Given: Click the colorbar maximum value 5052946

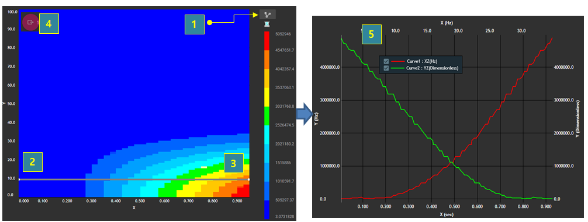Looking at the screenshot, I should point(283,34).
